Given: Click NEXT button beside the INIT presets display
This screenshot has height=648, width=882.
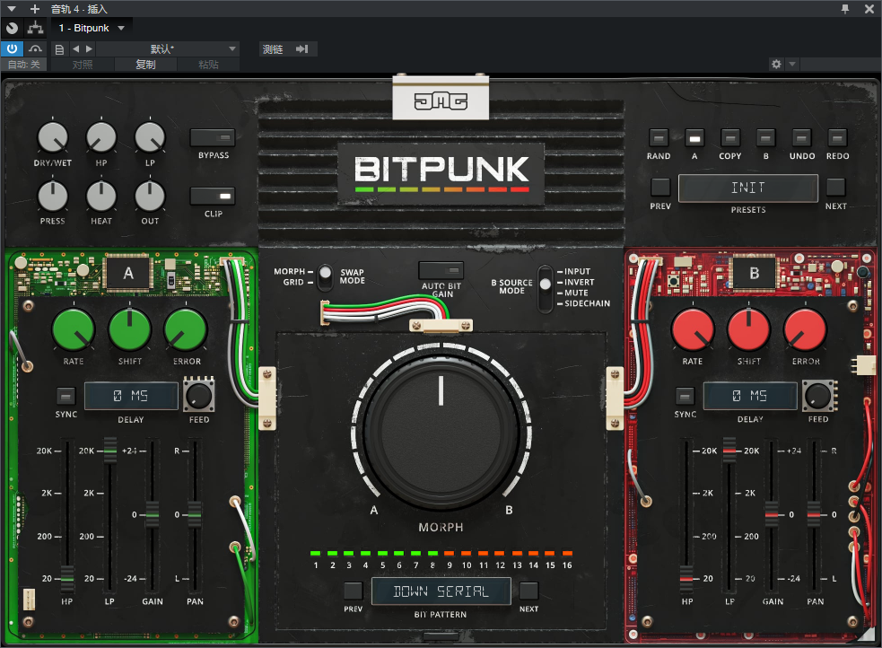Looking at the screenshot, I should tap(836, 187).
